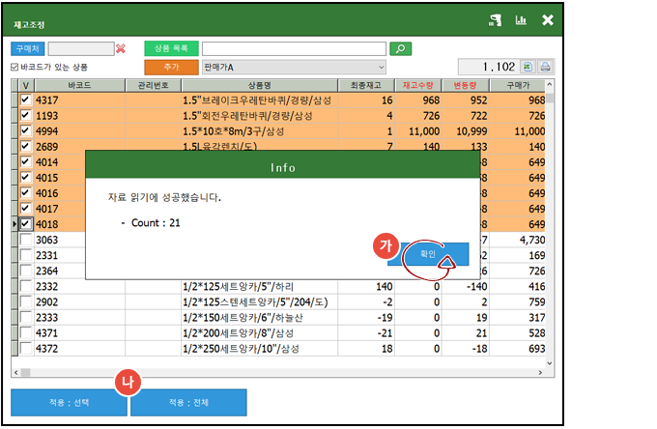Export list with the Excel icon
657x429 pixels.
(528, 67)
